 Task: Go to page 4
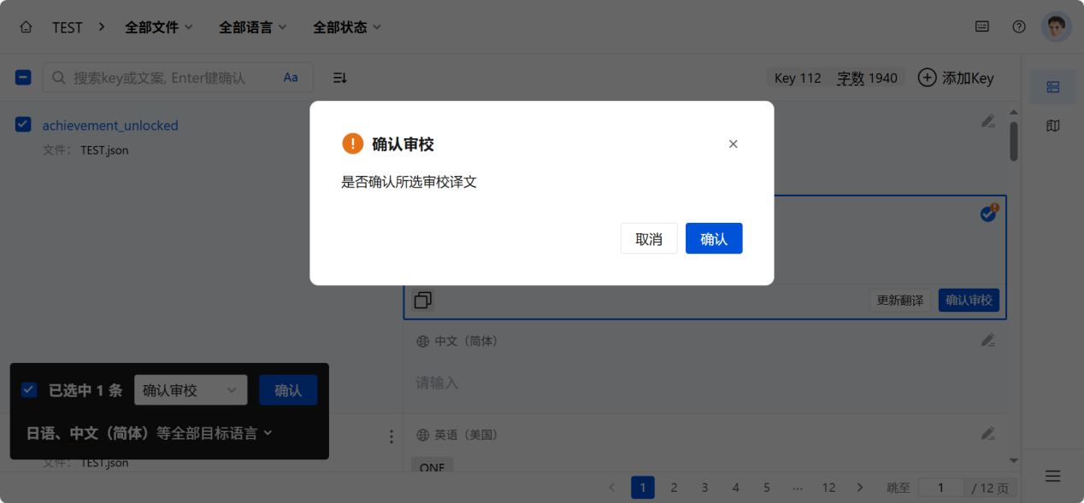[x=735, y=488]
